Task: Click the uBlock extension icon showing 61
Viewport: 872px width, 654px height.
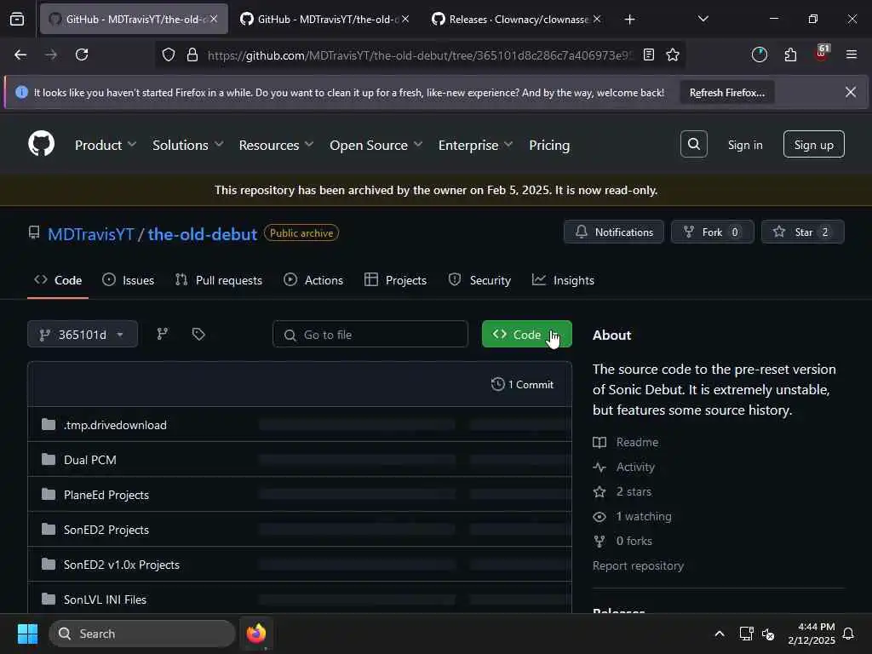Action: click(822, 54)
